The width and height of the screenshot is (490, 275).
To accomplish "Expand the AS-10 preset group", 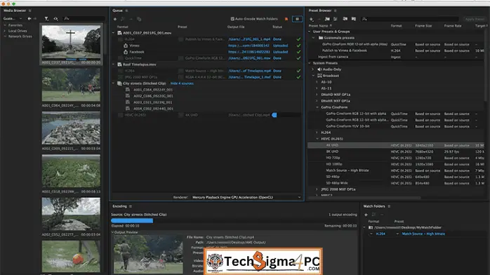I will point(317,82).
